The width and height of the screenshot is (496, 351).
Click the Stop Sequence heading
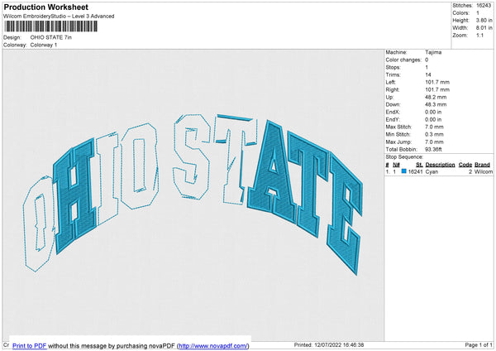tap(404, 157)
